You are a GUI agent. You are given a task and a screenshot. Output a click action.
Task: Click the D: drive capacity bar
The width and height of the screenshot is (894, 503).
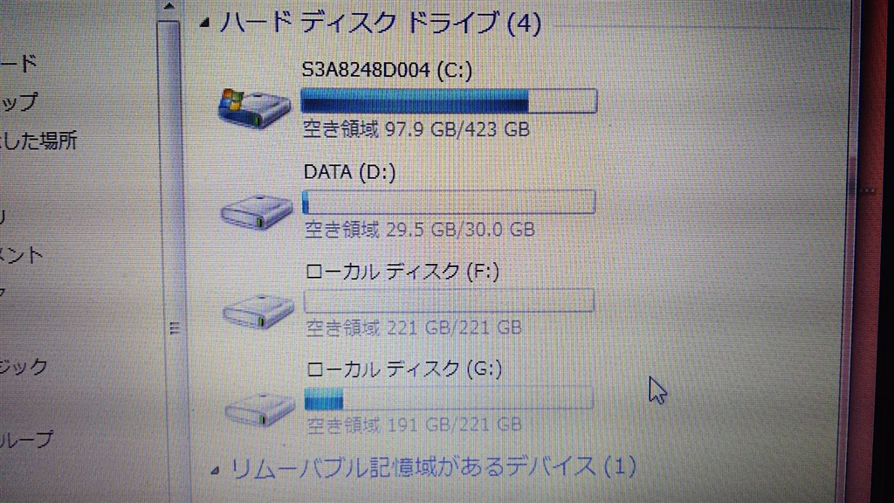[x=449, y=202]
